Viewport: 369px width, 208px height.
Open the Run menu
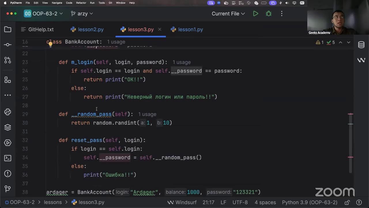click(x=92, y=3)
